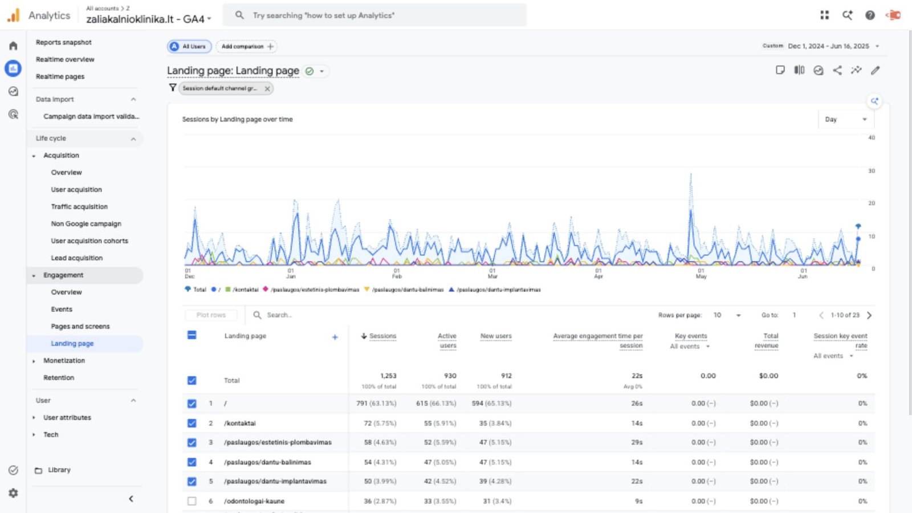Viewport: 912px width, 513px height.
Task: Open the Rows per page dropdown
Action: (727, 315)
